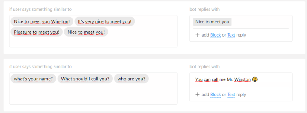Viewport: 307px width, 113px height.
Task: Click the smiley emoji after Mr. Winston
Action: tap(255, 79)
